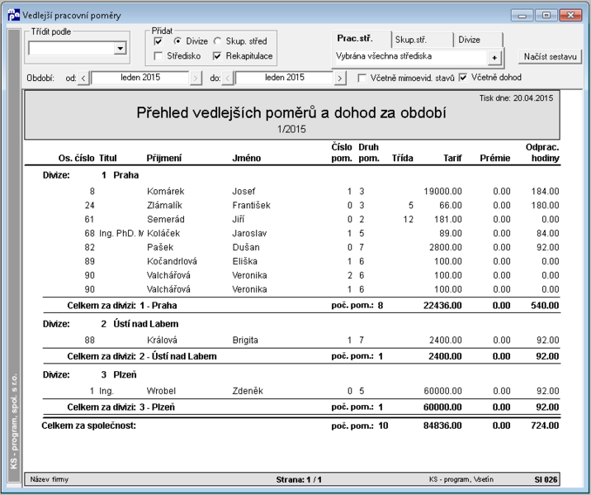Click the Tisk dne: 20.04.2015 text
This screenshot has width=591, height=495.
coord(516,98)
